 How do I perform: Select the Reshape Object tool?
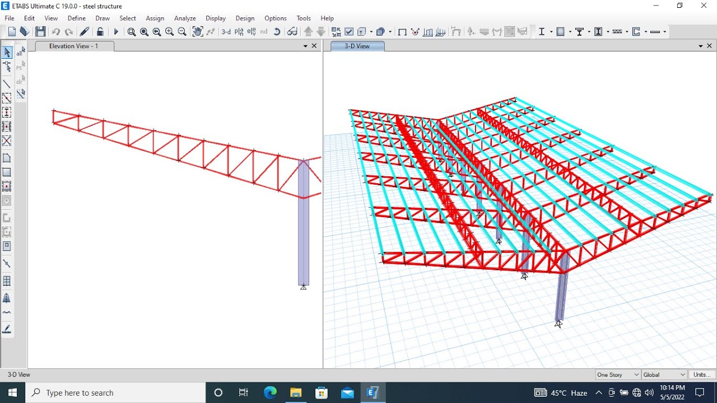(7, 67)
